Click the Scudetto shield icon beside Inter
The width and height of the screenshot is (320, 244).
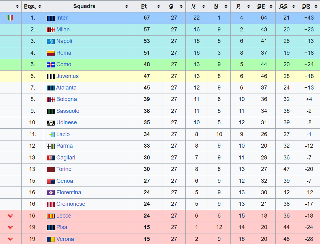pyautogui.click(x=11, y=18)
